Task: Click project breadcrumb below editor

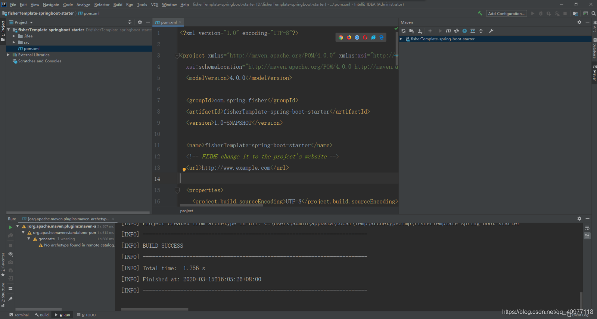Action: [x=187, y=211]
